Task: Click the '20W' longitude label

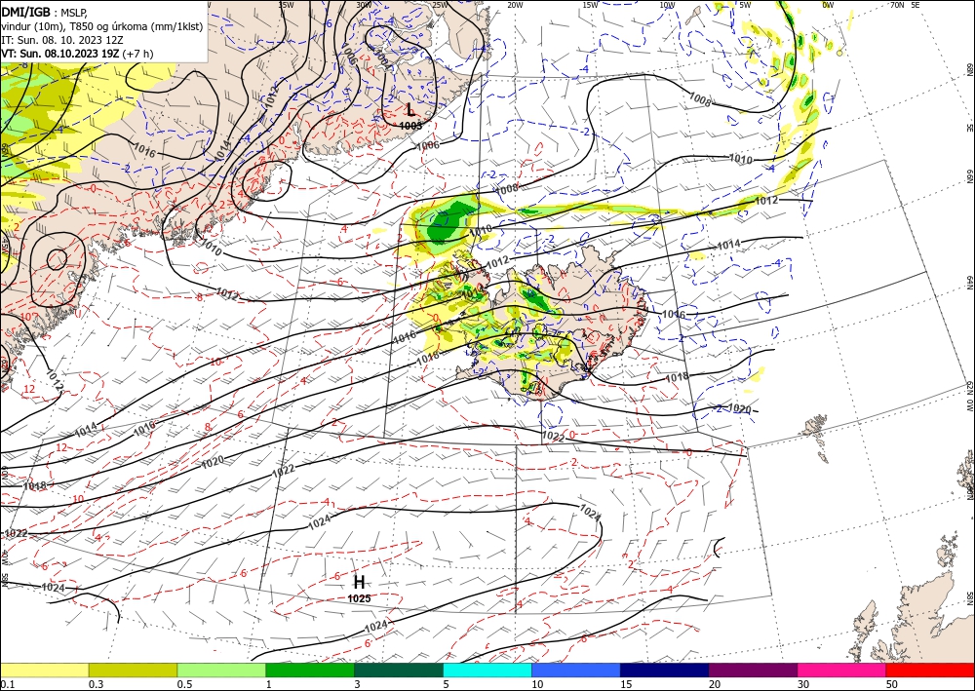Action: point(514,5)
